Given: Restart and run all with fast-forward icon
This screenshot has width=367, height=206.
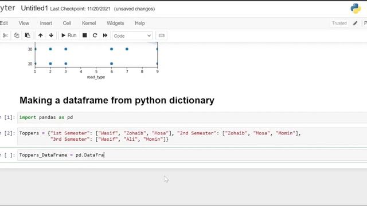Looking at the screenshot, I should [x=105, y=35].
